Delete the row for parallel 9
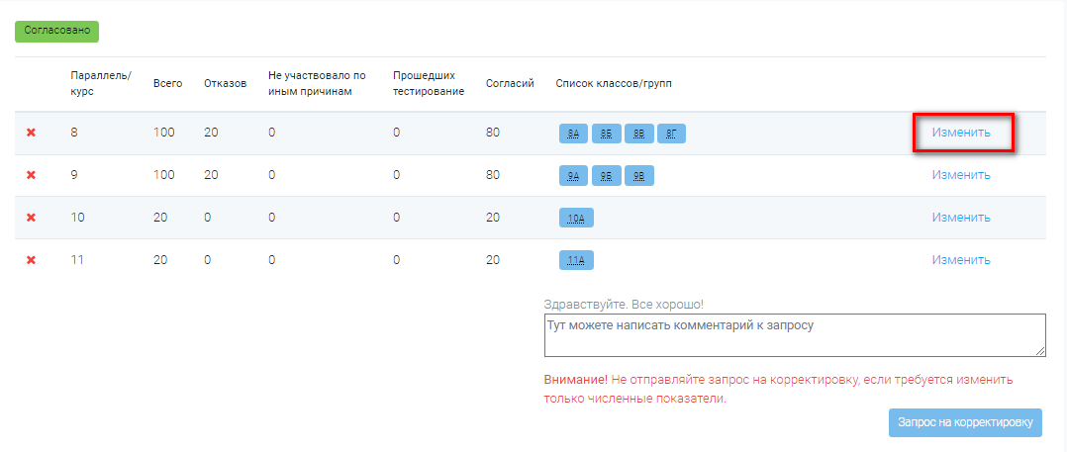 [x=31, y=175]
